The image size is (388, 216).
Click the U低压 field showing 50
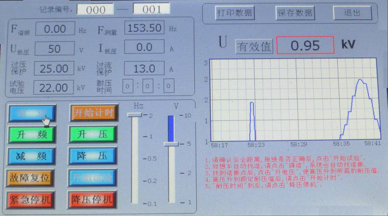pos(54,49)
